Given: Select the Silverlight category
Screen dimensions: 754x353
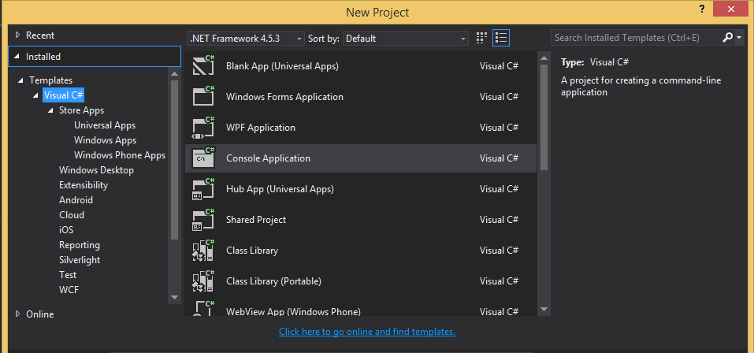Looking at the screenshot, I should (80, 260).
